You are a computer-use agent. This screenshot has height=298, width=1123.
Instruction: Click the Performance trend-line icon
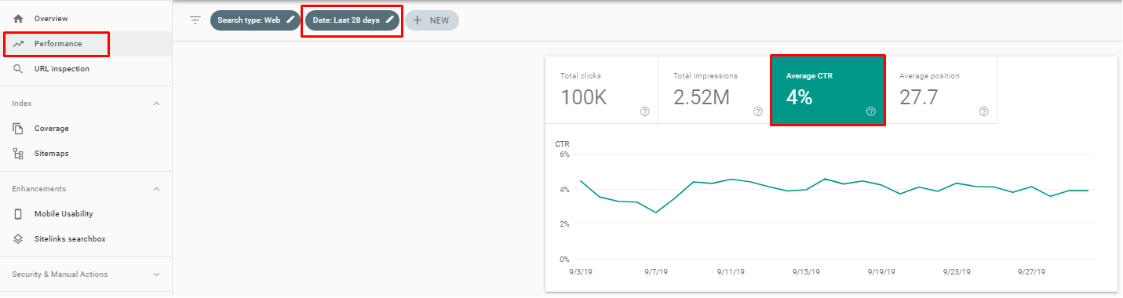[18, 44]
